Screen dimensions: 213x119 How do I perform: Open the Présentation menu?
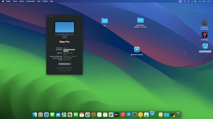(x=31, y=1)
